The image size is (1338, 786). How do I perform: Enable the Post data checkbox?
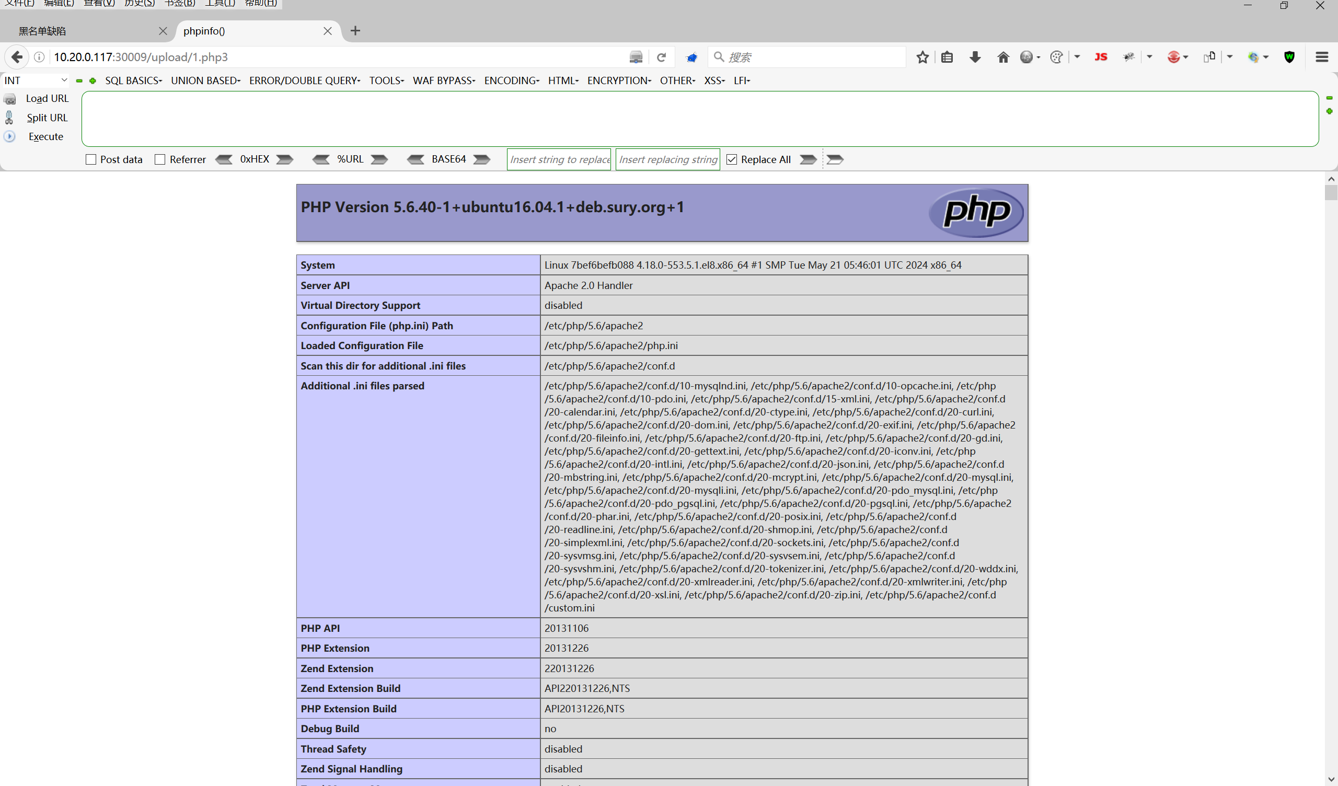pyautogui.click(x=91, y=159)
